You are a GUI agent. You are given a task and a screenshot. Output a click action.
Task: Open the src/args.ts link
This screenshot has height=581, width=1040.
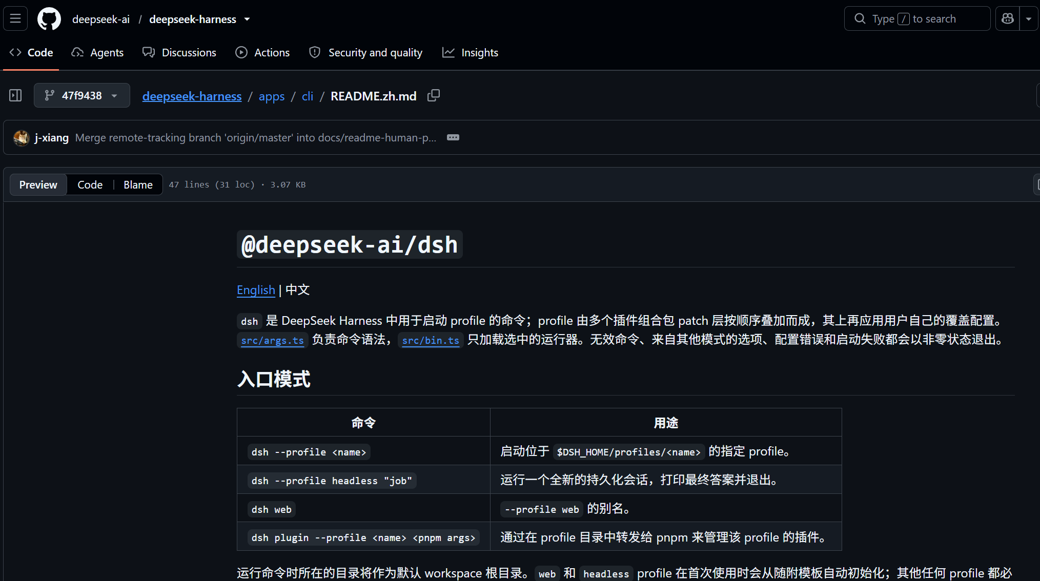tap(273, 340)
